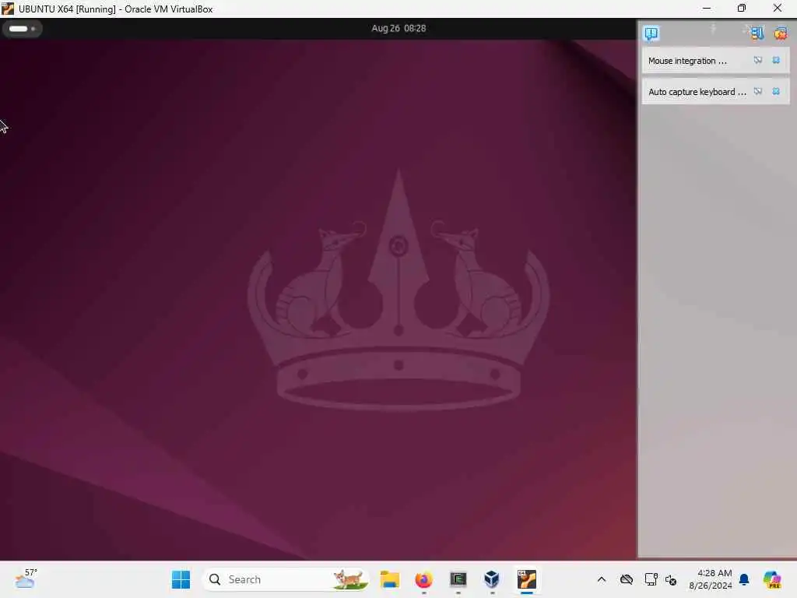
Task: Open the weather widget showing 57°
Action: pyautogui.click(x=26, y=579)
